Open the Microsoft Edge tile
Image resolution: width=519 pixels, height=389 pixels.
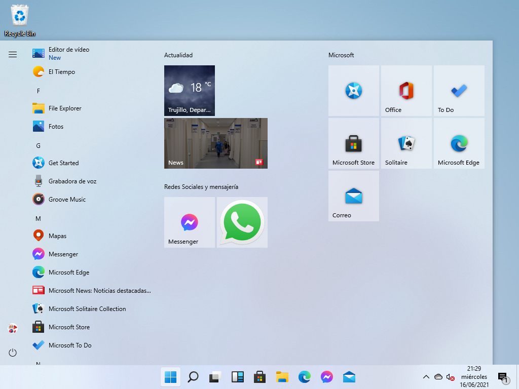[459, 143]
